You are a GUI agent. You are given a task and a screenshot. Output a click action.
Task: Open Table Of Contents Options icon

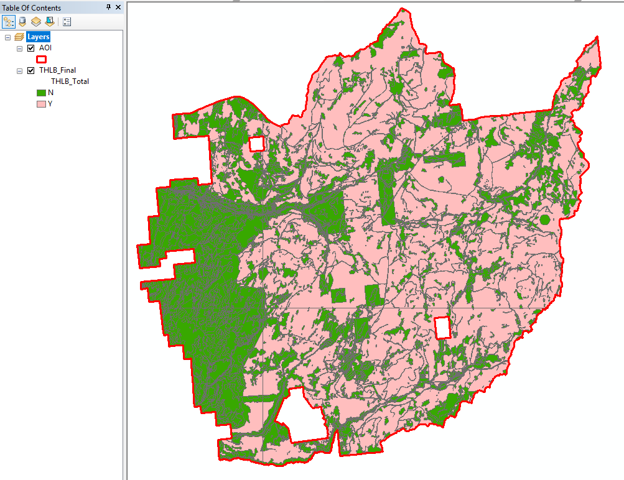pyautogui.click(x=67, y=22)
